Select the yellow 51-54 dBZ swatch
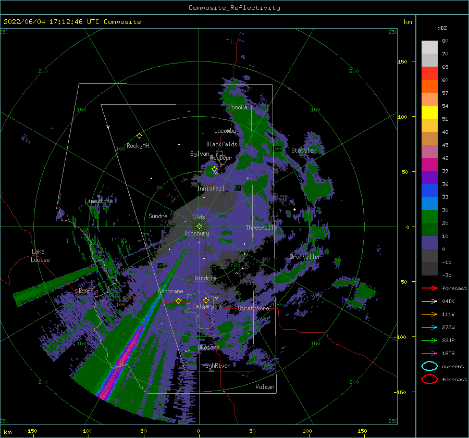 (x=429, y=112)
